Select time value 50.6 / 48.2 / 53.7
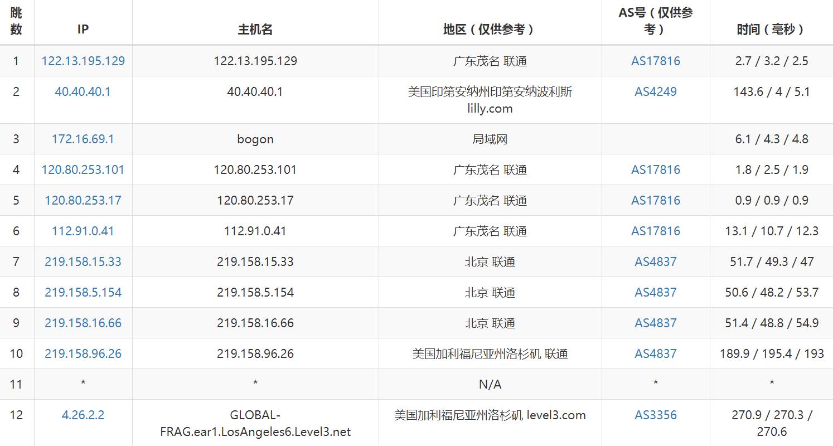 click(772, 292)
